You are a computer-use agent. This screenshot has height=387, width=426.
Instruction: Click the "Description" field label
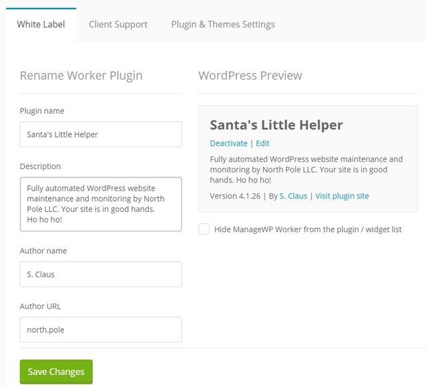tap(40, 166)
